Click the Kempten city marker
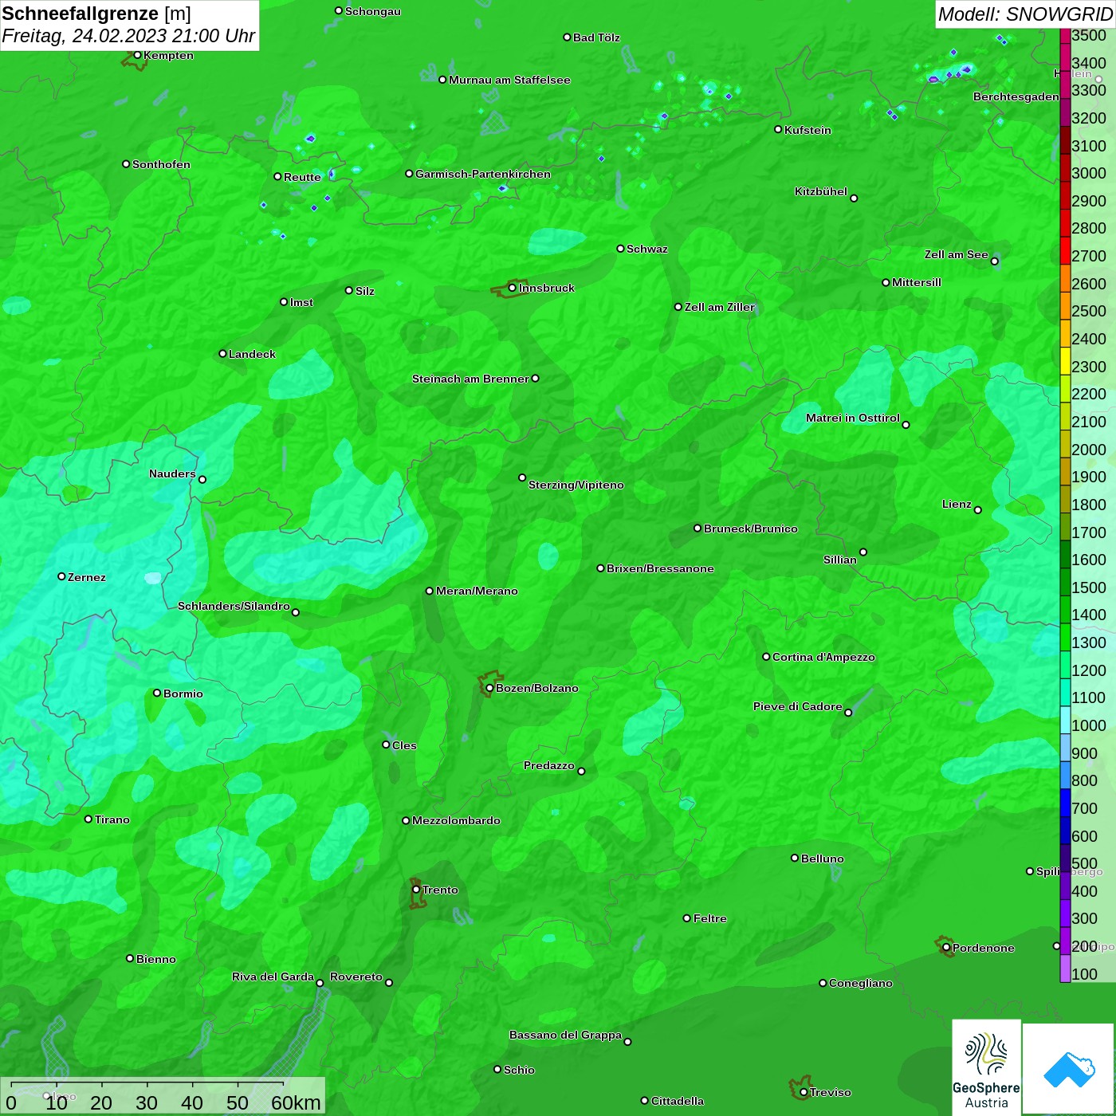 pyautogui.click(x=137, y=55)
